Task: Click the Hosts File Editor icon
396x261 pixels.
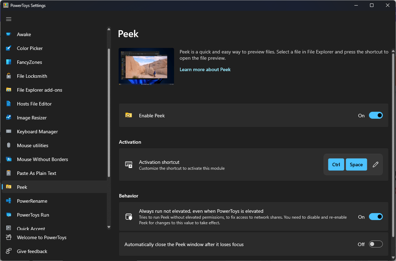Action: tap(9, 104)
